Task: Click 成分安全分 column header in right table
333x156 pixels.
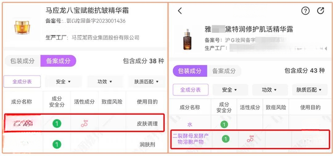Action: tap(224, 107)
